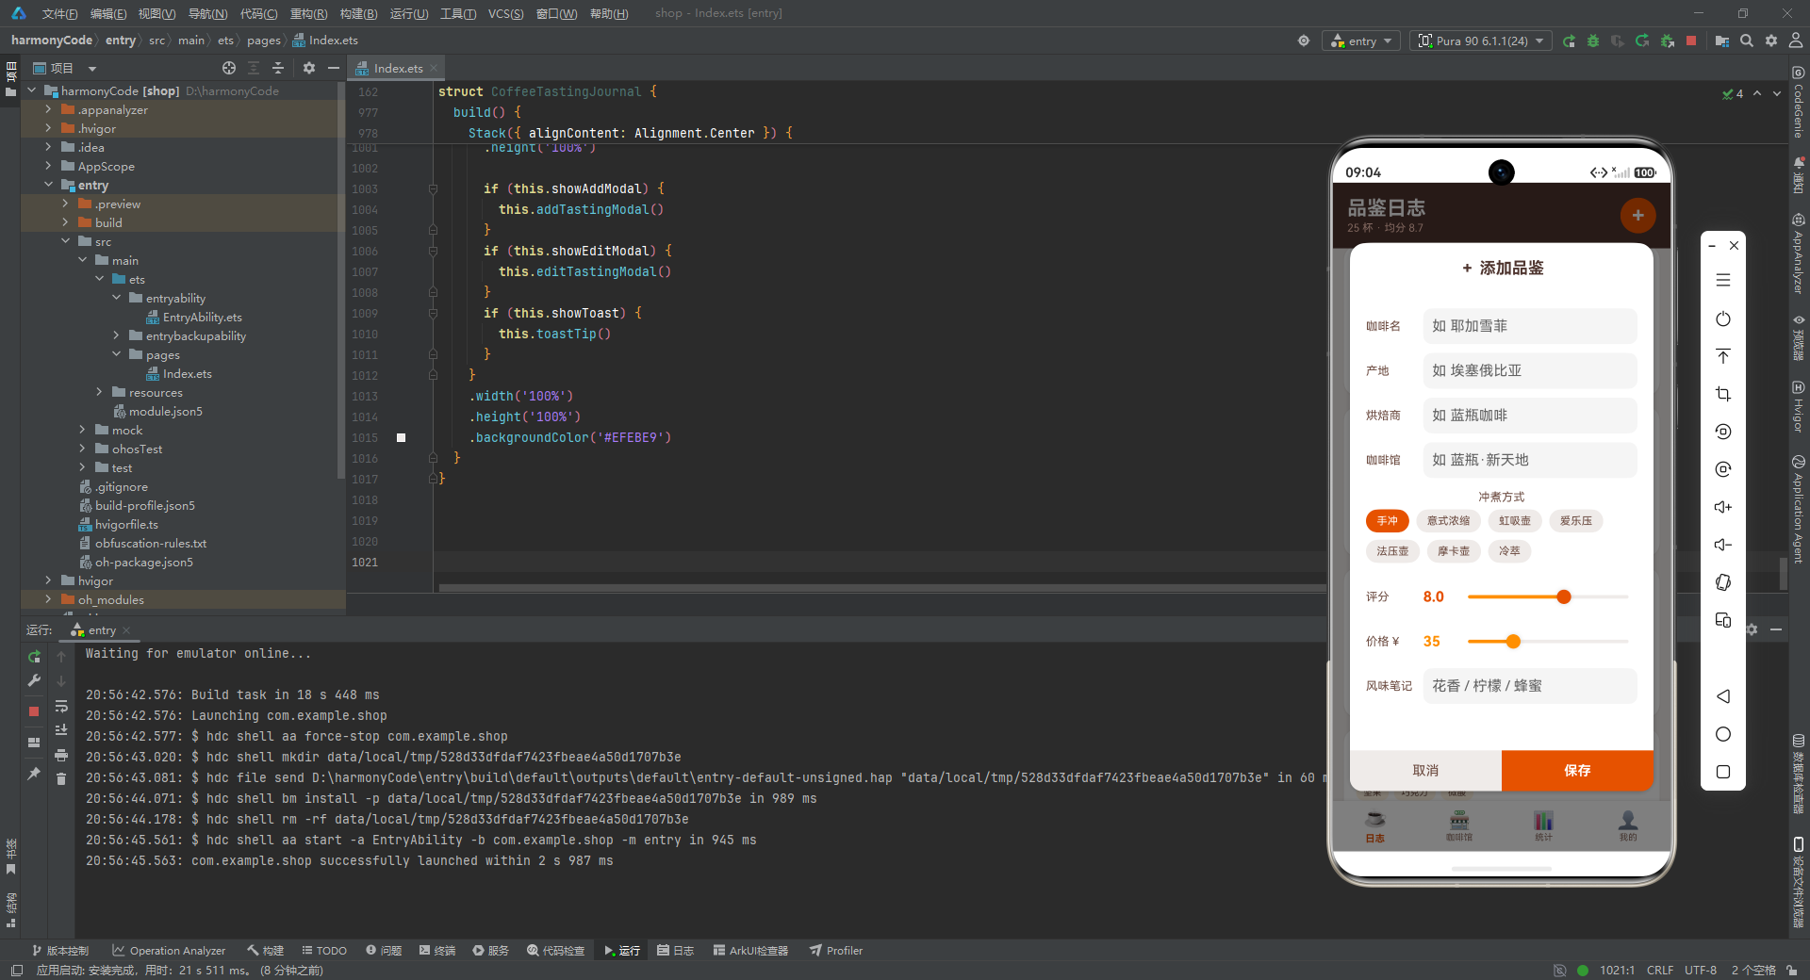Open Pura 90 device selector dropdown

coord(1481,41)
